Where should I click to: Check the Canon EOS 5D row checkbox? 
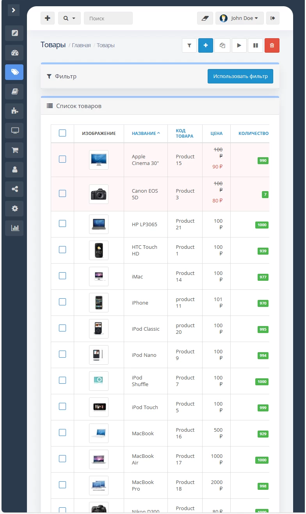pos(62,193)
